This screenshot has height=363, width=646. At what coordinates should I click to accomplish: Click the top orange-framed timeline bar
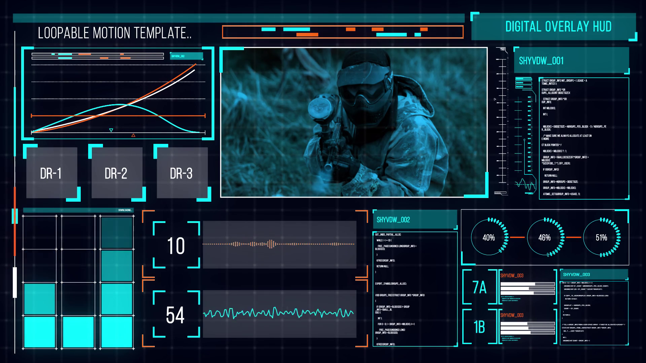[343, 32]
